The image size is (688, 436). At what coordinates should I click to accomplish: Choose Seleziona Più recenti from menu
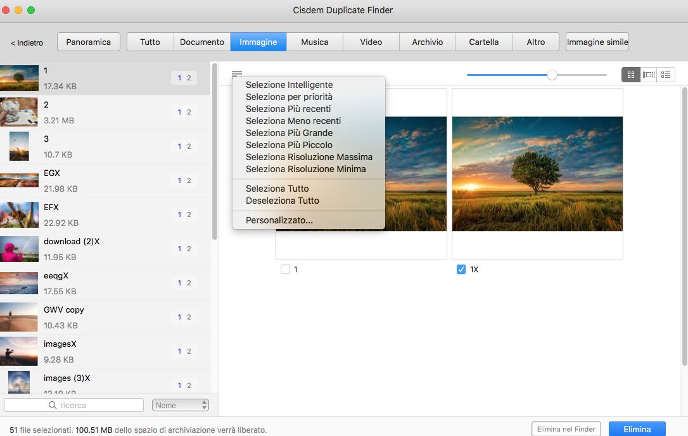[288, 109]
